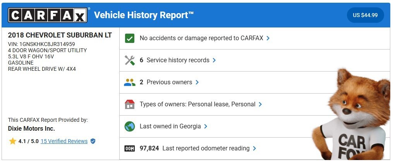The height and width of the screenshot is (162, 393).
Task: Click the gold star rating icon
Action: [x=12, y=141]
